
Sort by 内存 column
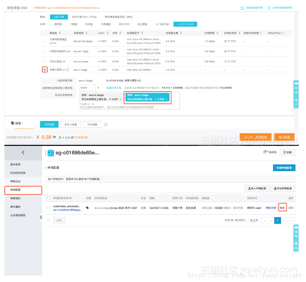pyautogui.click(x=120, y=33)
